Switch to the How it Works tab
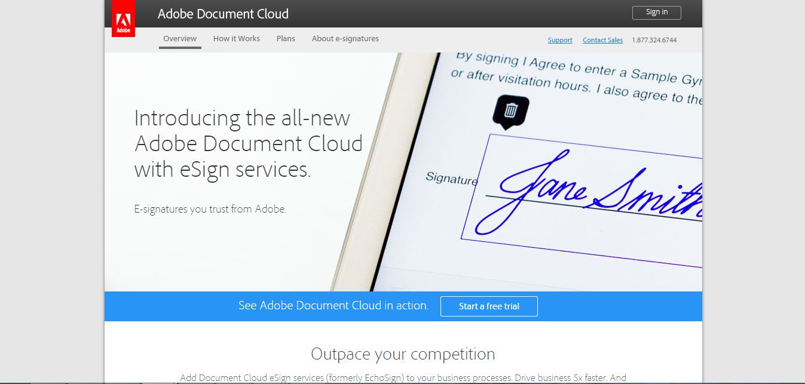Viewport: 805px width, 384px height. coord(237,38)
